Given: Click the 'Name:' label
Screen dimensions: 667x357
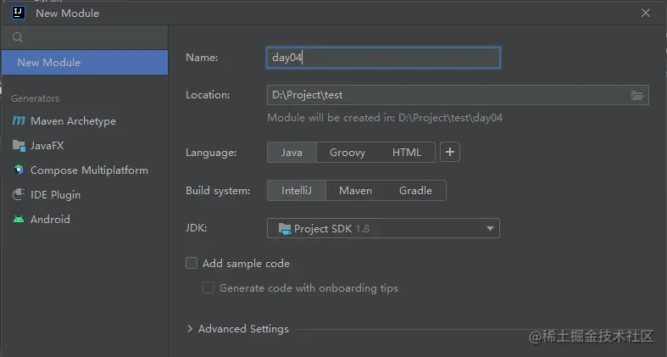Looking at the screenshot, I should point(202,58).
